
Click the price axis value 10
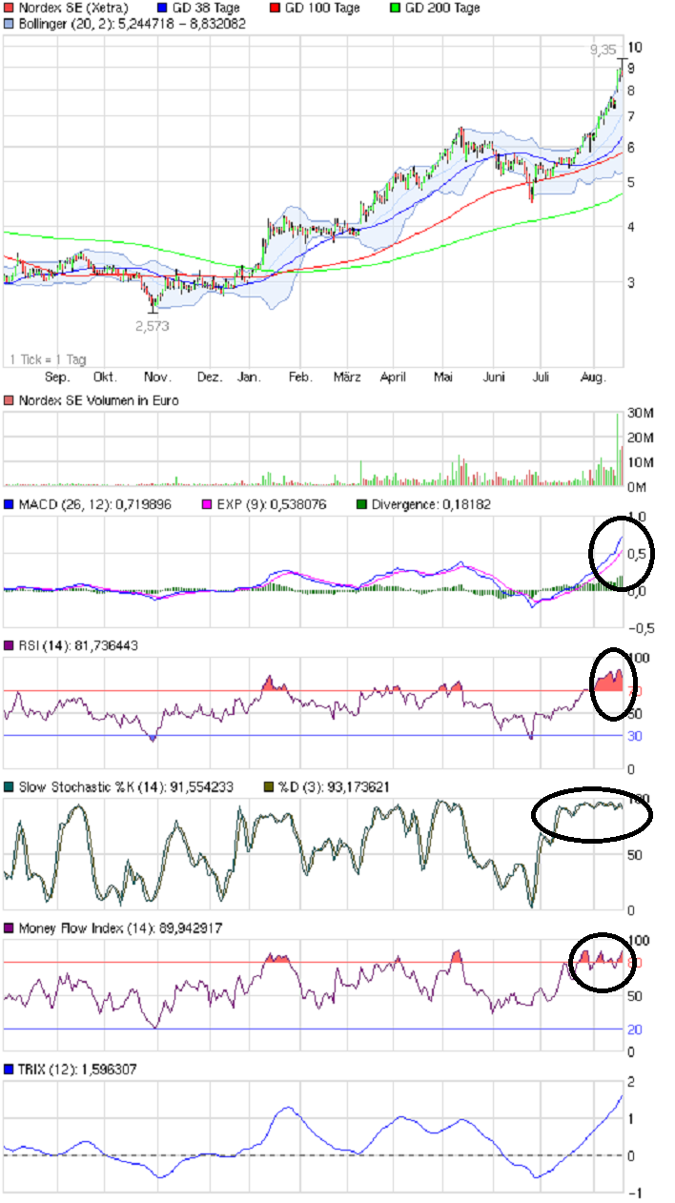pos(635,48)
